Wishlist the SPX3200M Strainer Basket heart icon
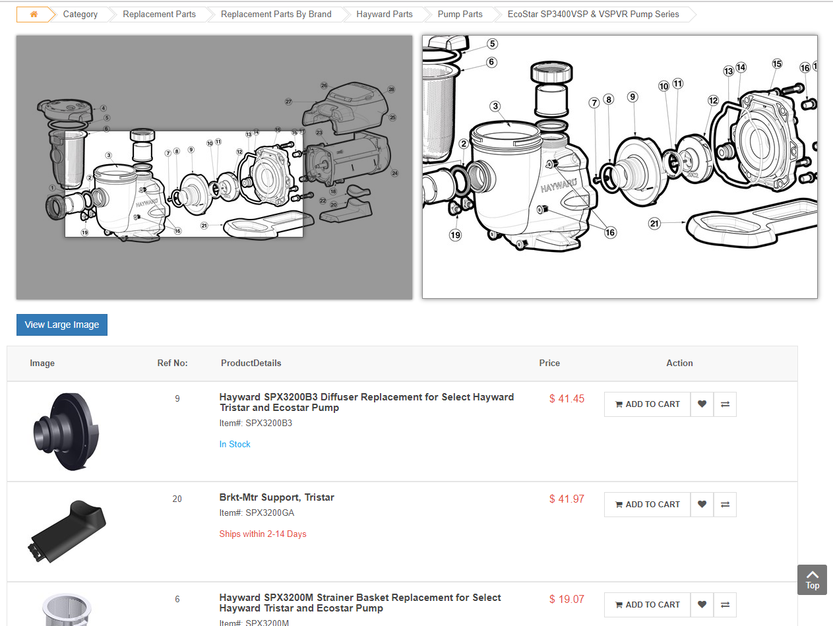Image resolution: width=833 pixels, height=626 pixels. click(702, 605)
